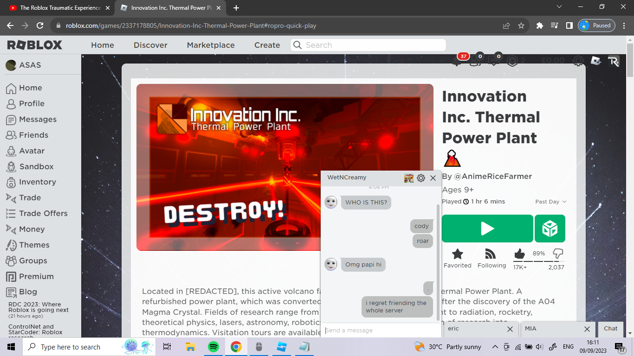634x356 pixels.
Task: Toggle Following feed icon
Action: pos(491,254)
